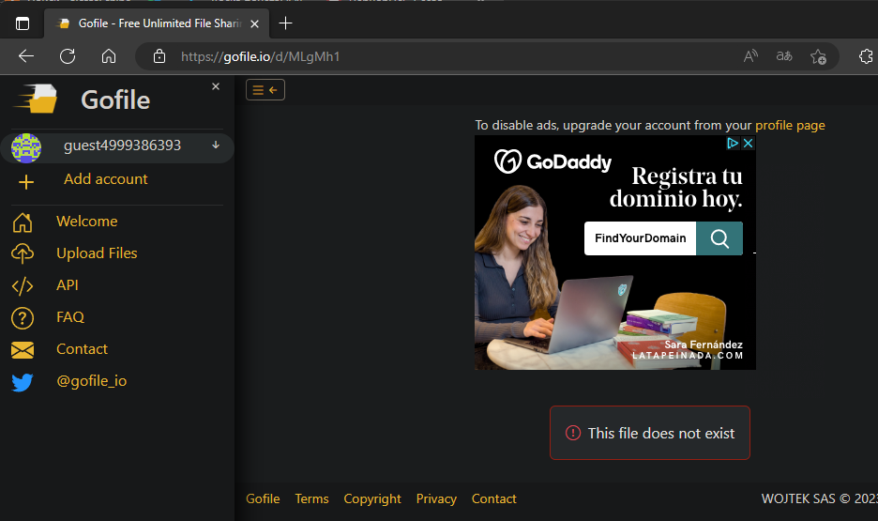878x521 pixels.
Task: View site security lock info
Action: [x=159, y=56]
